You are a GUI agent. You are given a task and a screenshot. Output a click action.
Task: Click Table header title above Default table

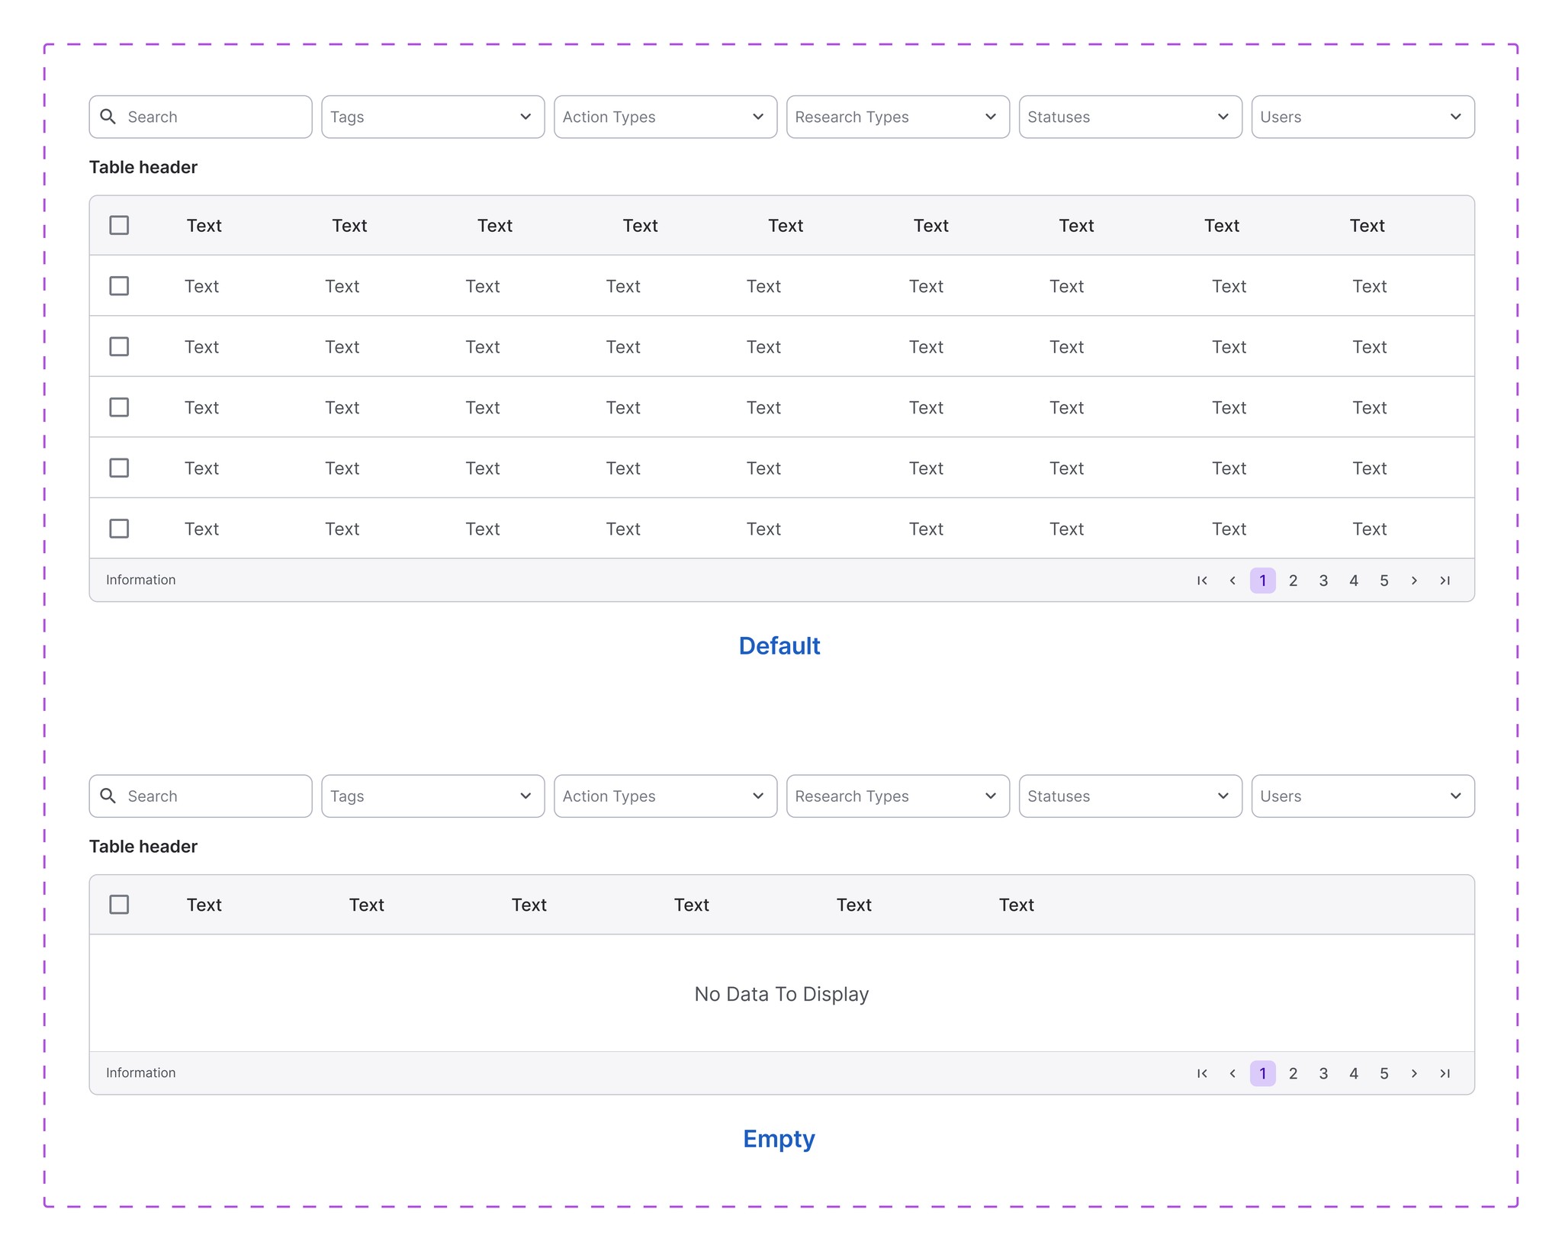click(143, 167)
